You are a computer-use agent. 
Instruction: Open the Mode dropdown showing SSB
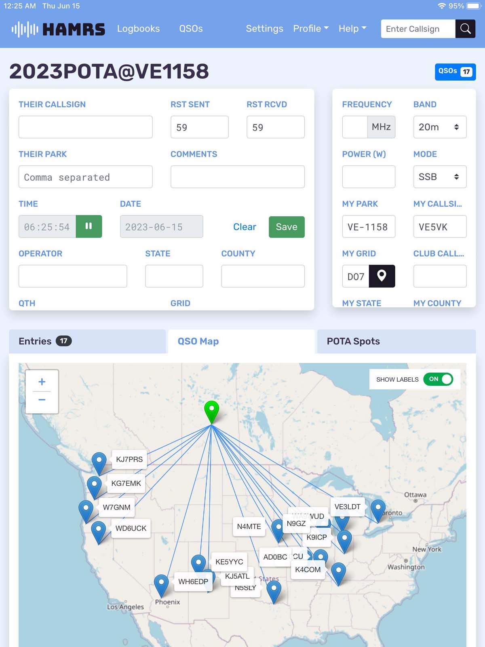pyautogui.click(x=440, y=177)
